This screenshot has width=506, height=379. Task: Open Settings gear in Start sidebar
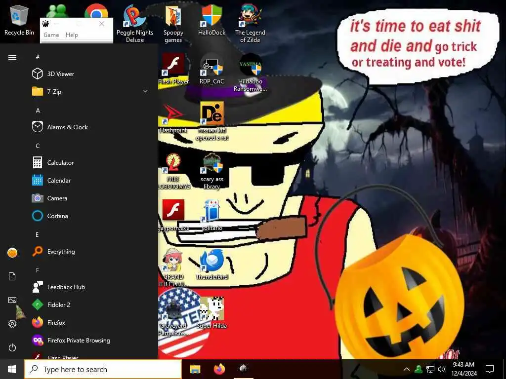(12, 324)
